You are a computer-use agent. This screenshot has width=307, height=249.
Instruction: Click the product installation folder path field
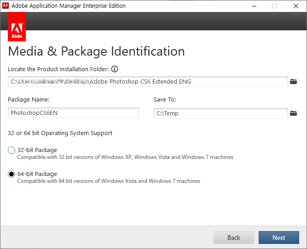(148, 81)
